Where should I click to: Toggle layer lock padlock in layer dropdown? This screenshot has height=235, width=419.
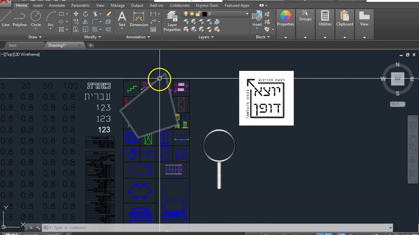tap(198, 14)
